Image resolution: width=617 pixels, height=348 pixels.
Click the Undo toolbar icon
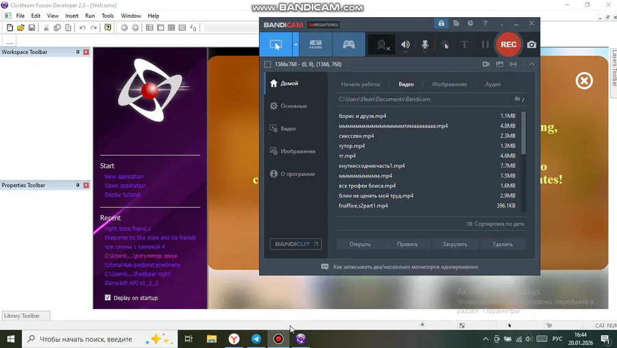coord(83,27)
